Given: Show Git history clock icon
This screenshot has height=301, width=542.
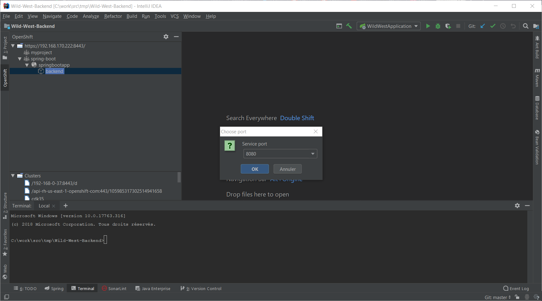Looking at the screenshot, I should pyautogui.click(x=503, y=26).
